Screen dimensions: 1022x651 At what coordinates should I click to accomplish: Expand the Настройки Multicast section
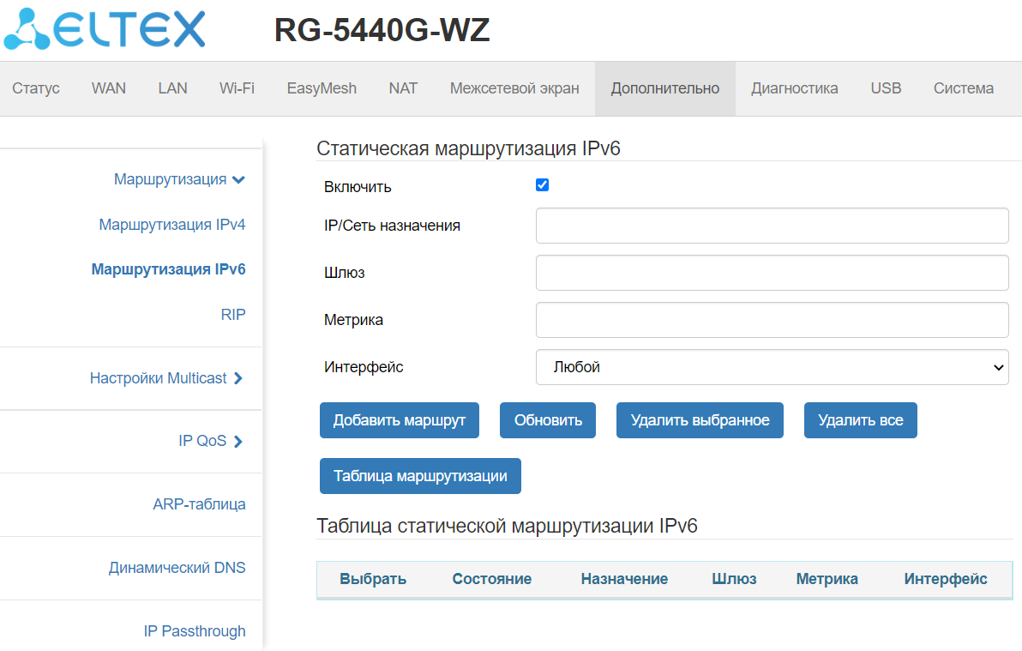point(166,378)
